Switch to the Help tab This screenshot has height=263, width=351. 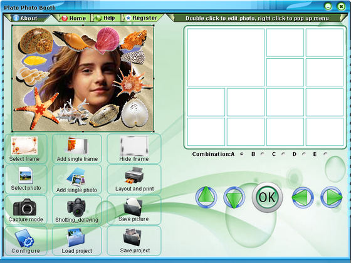106,18
